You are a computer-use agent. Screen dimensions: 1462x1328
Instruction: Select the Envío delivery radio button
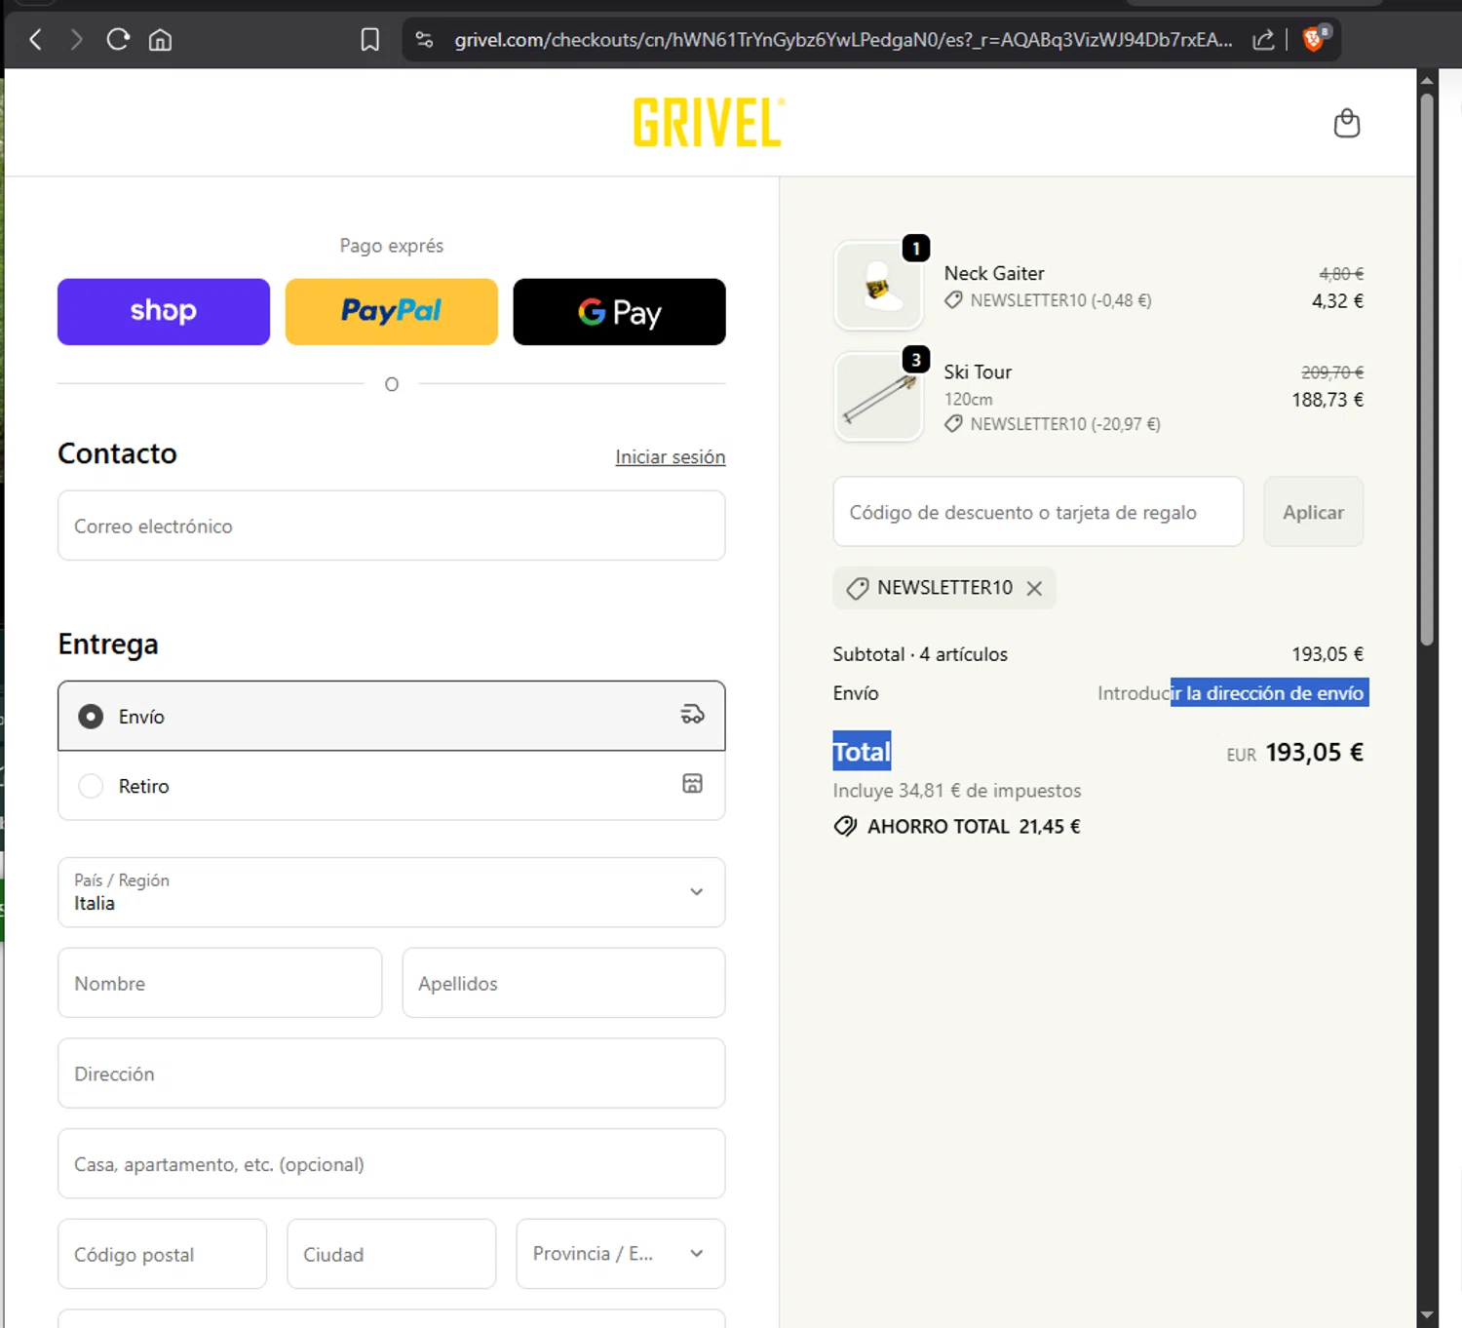[91, 717]
